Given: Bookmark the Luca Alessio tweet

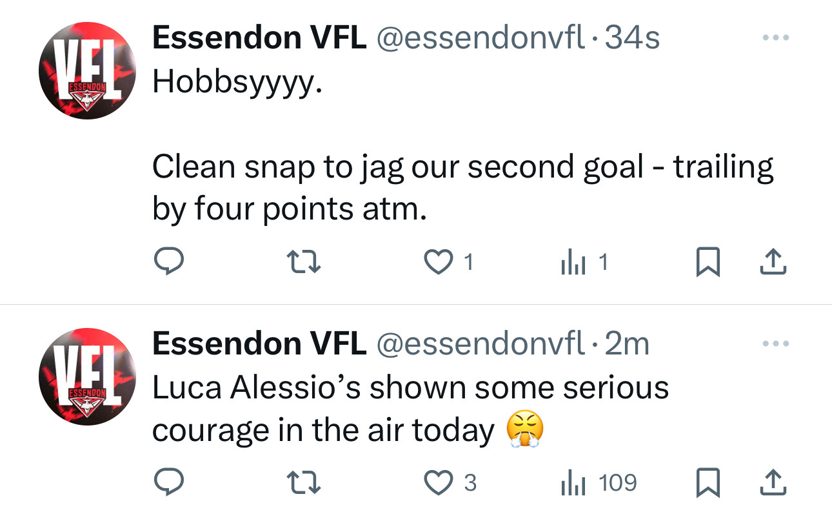Looking at the screenshot, I should [x=708, y=483].
